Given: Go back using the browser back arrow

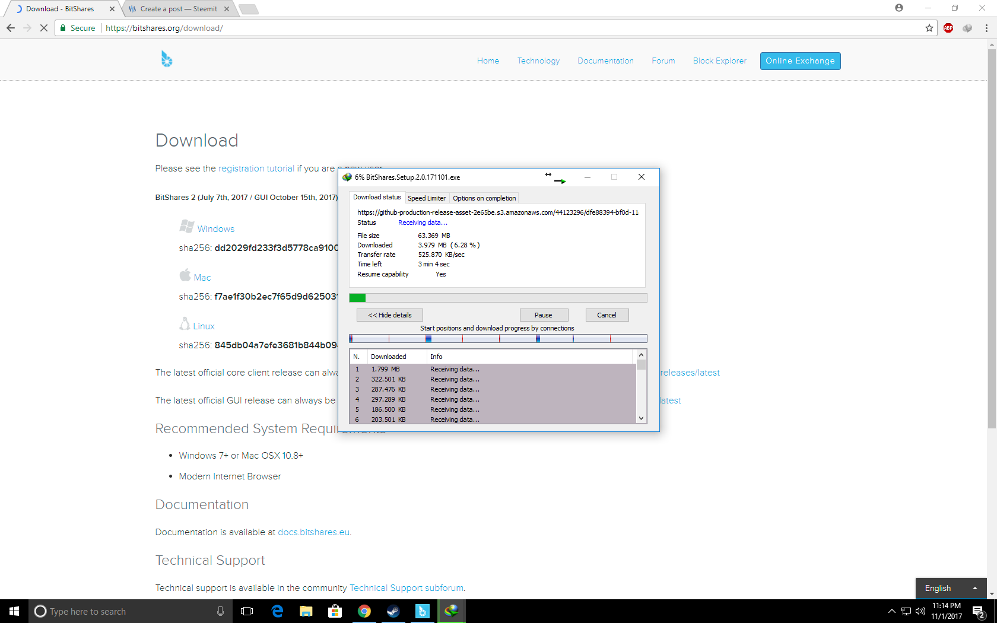Looking at the screenshot, I should tap(11, 28).
